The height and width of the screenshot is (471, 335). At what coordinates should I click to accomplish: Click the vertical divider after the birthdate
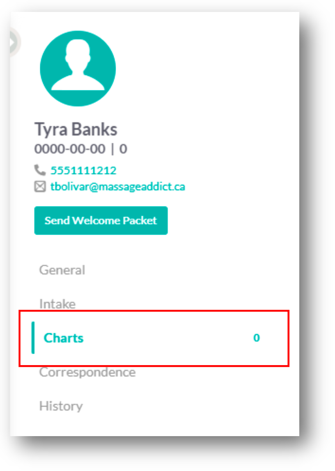pos(112,149)
